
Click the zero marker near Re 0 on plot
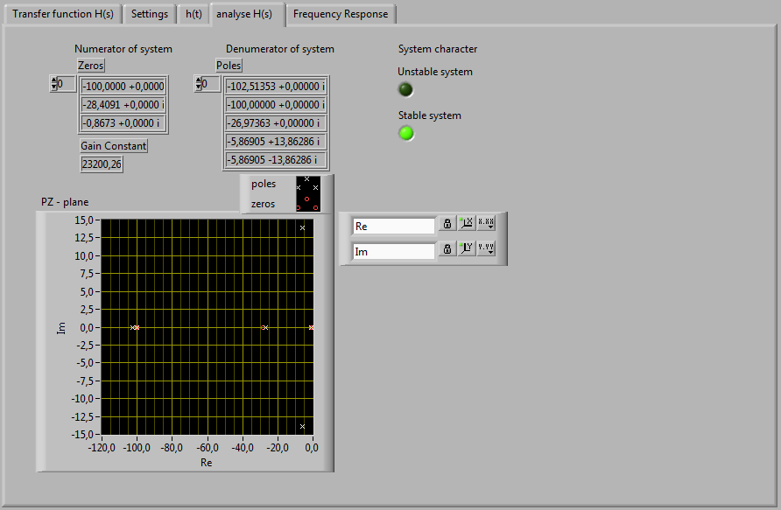tap(312, 327)
